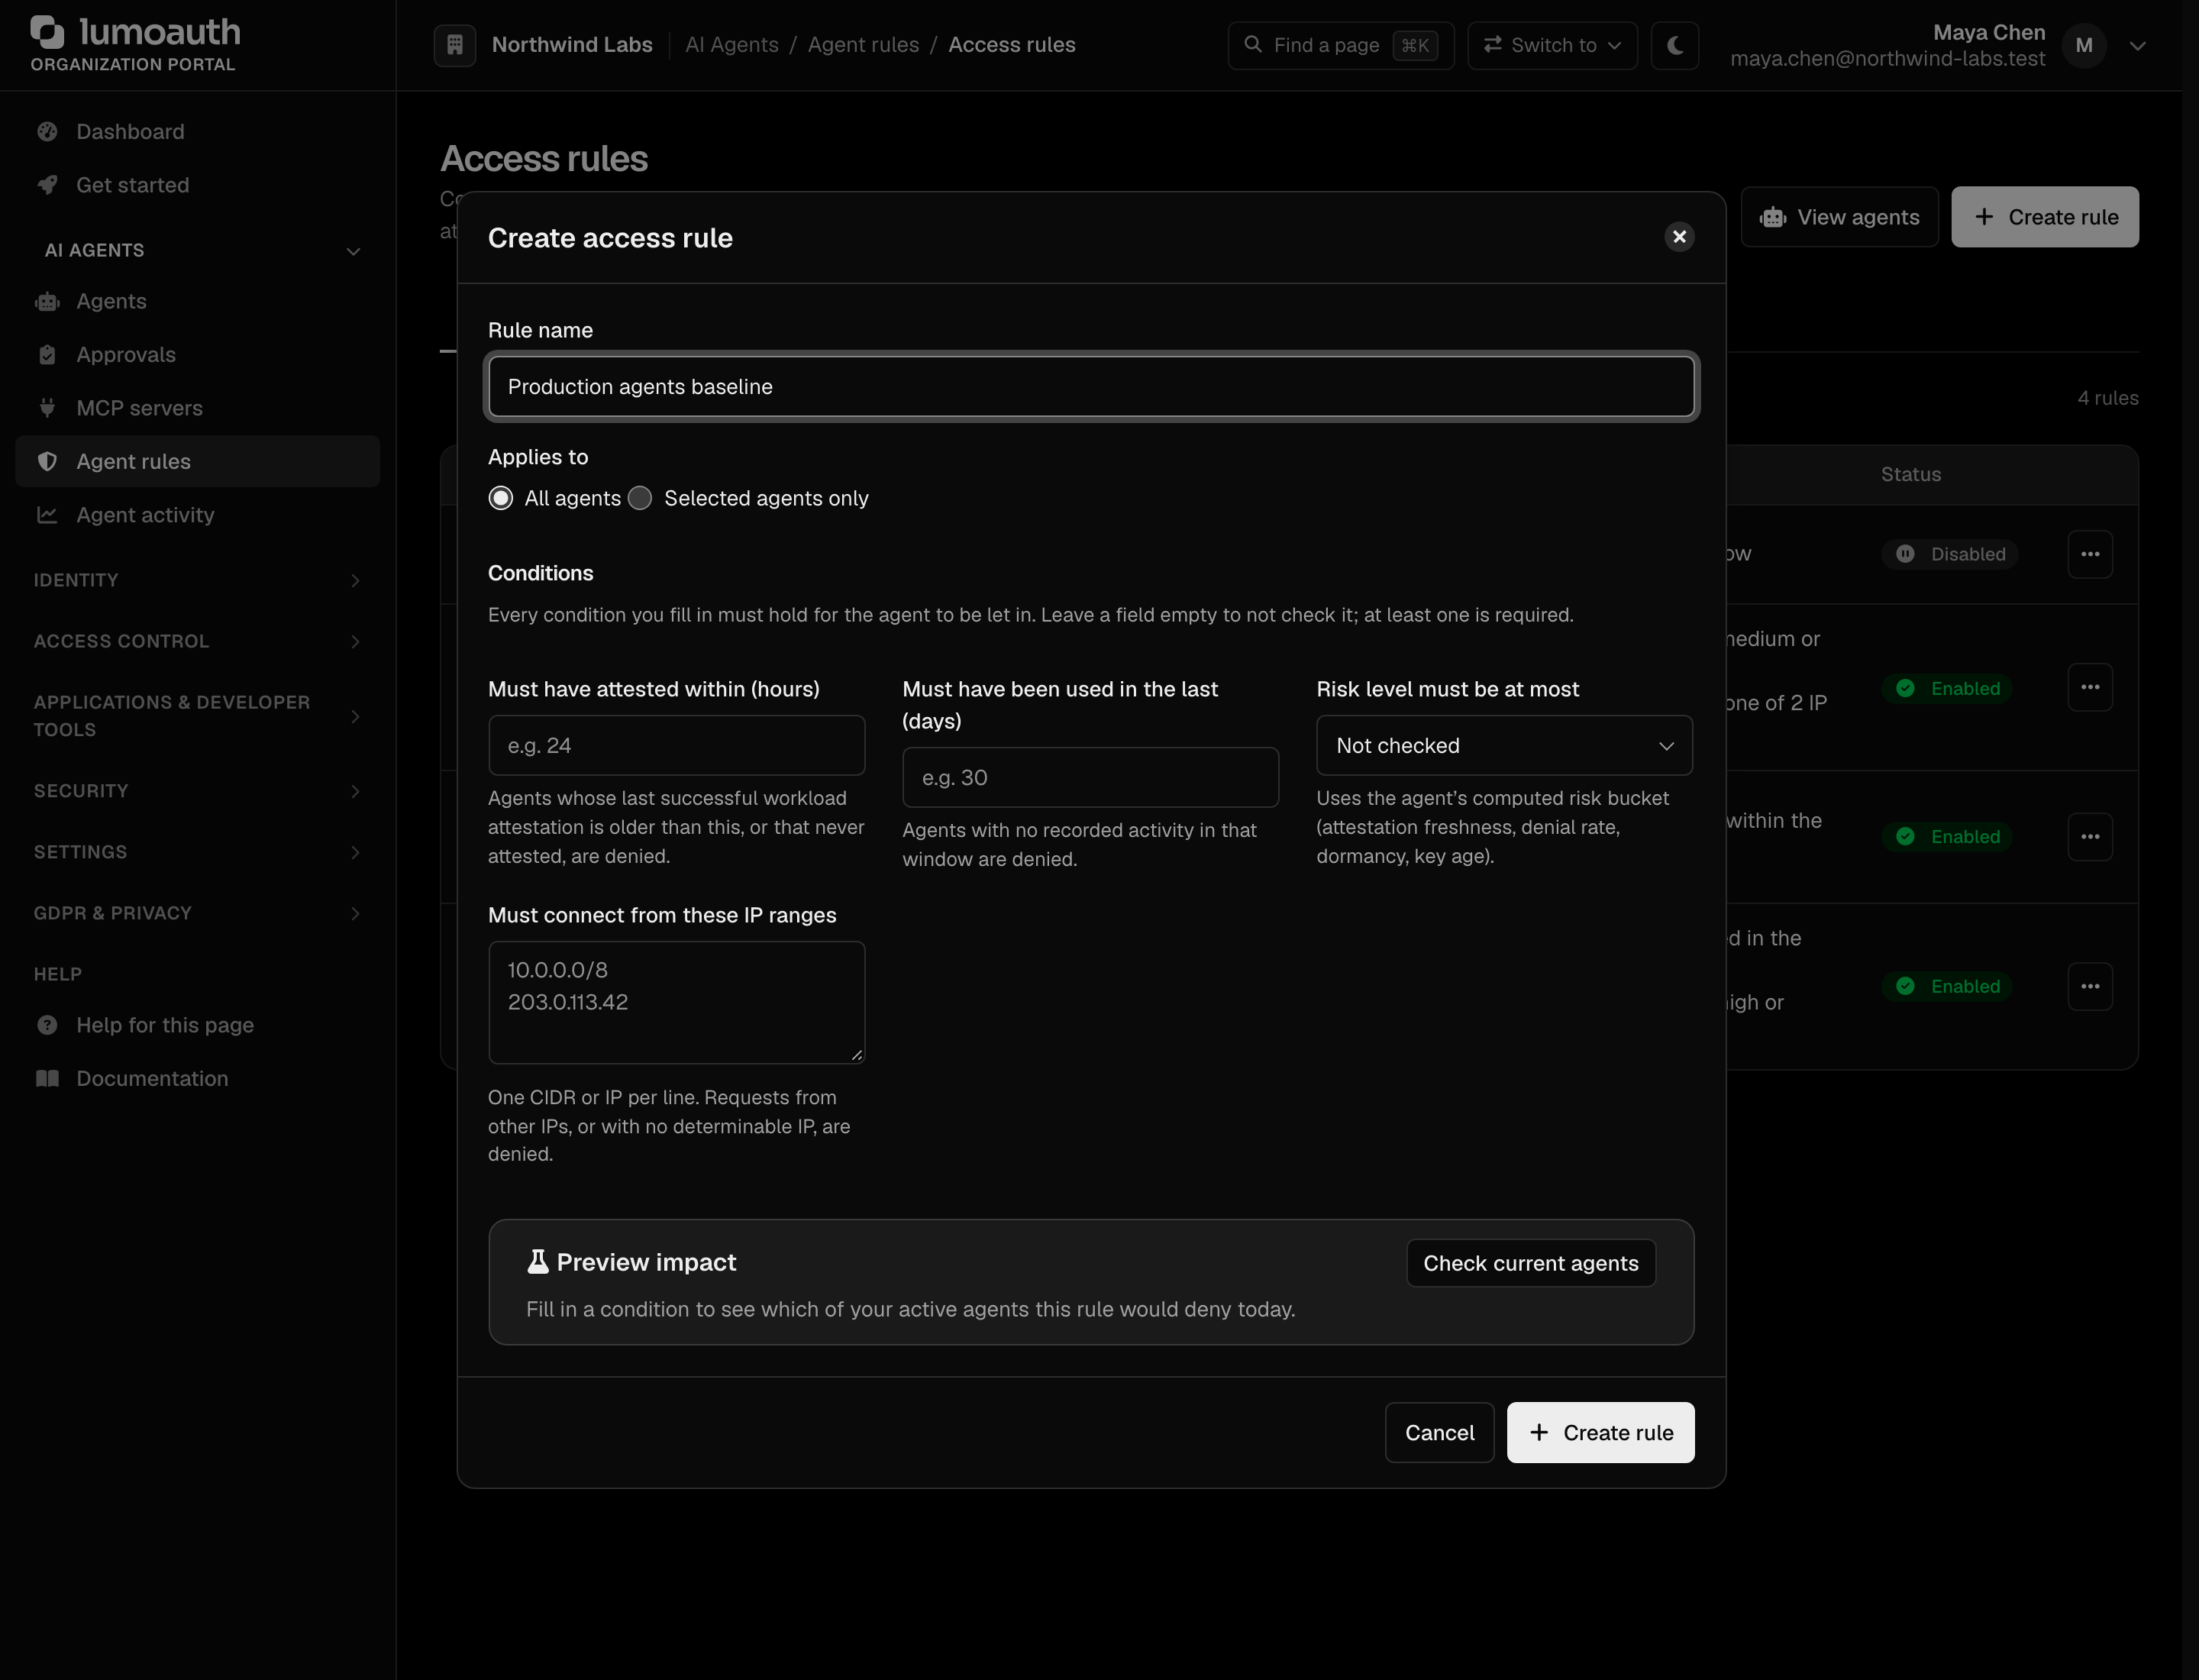Open Agent activity page
This screenshot has width=2199, height=1680.
198,515
